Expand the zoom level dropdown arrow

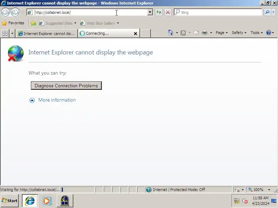point(269,190)
